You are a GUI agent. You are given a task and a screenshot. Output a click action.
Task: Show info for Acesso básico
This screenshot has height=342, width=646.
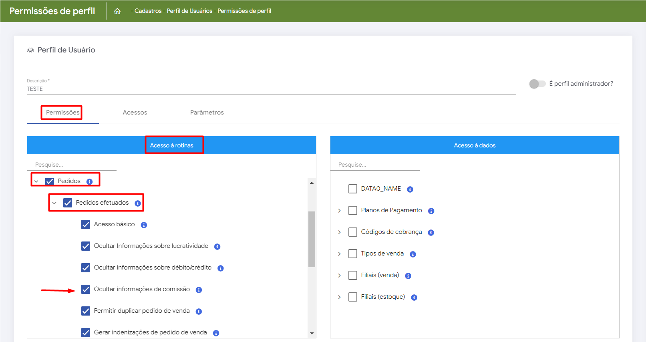[144, 225]
